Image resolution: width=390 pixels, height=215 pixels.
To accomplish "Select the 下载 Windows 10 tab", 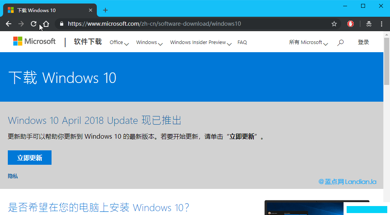I will tap(50, 10).
